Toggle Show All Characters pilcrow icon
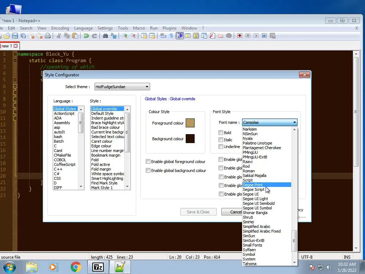This screenshot has width=365, height=274. (171, 36)
